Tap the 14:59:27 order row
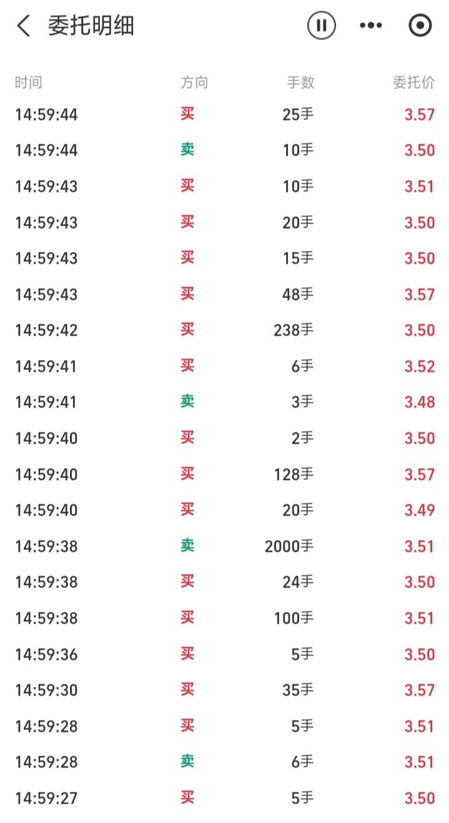This screenshot has width=449, height=823. [225, 798]
